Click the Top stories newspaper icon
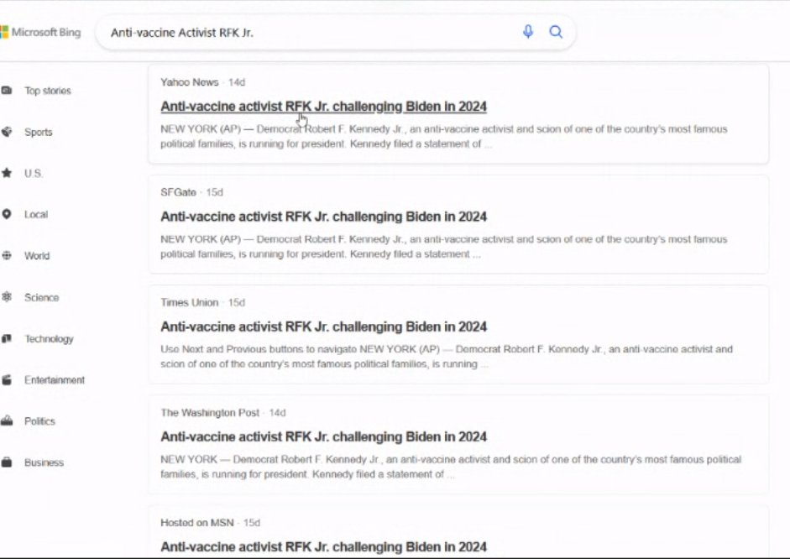The image size is (790, 559). pyautogui.click(x=7, y=91)
